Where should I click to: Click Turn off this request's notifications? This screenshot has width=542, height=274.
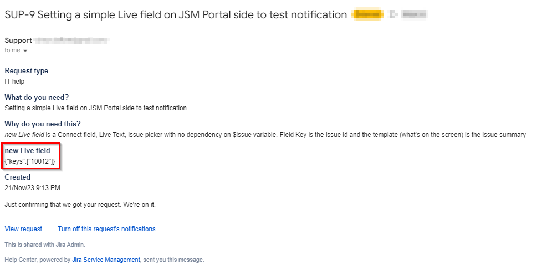pos(106,229)
